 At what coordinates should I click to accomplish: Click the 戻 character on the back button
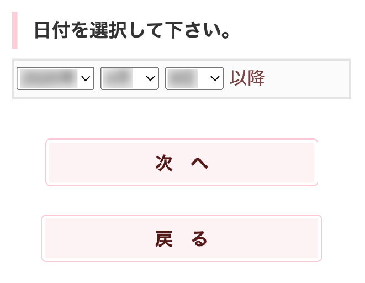[x=164, y=239]
